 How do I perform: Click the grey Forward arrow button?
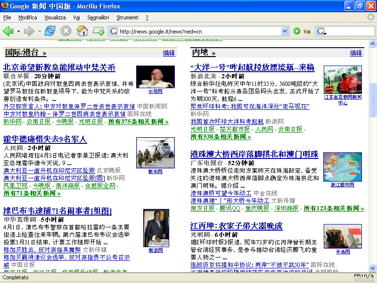point(29,31)
